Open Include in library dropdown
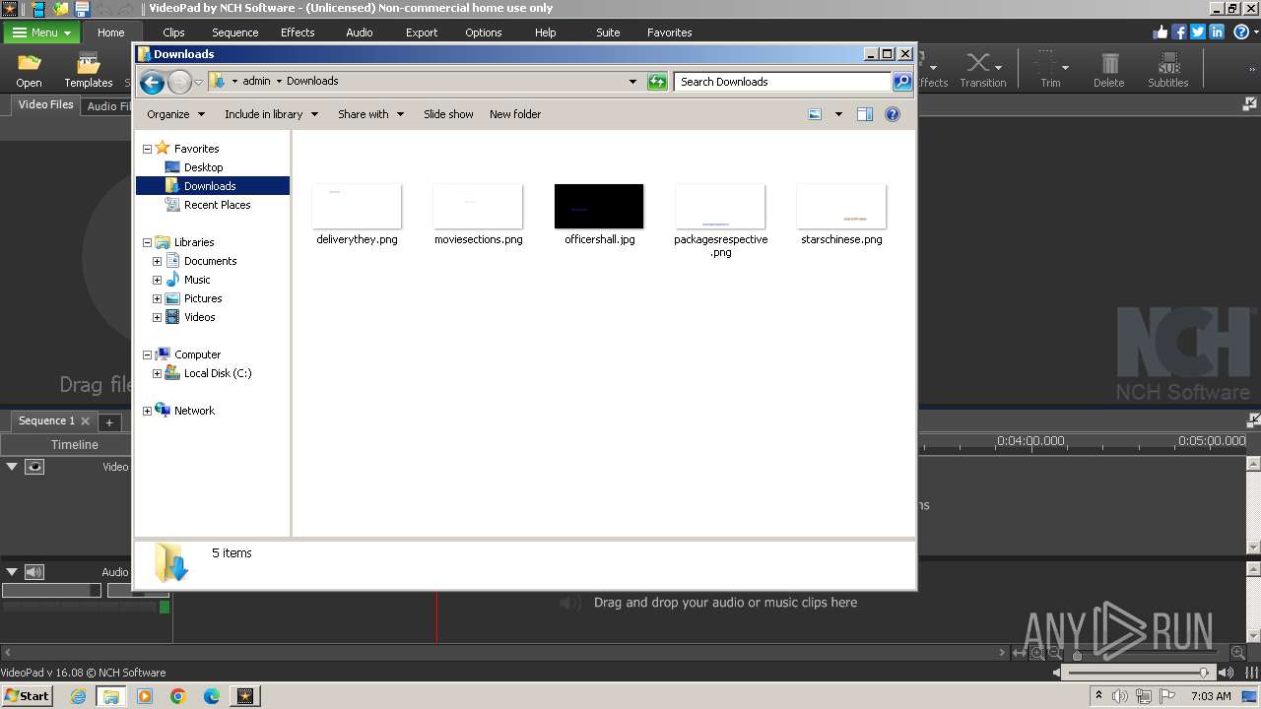Image resolution: width=1261 pixels, height=709 pixels. 271,114
